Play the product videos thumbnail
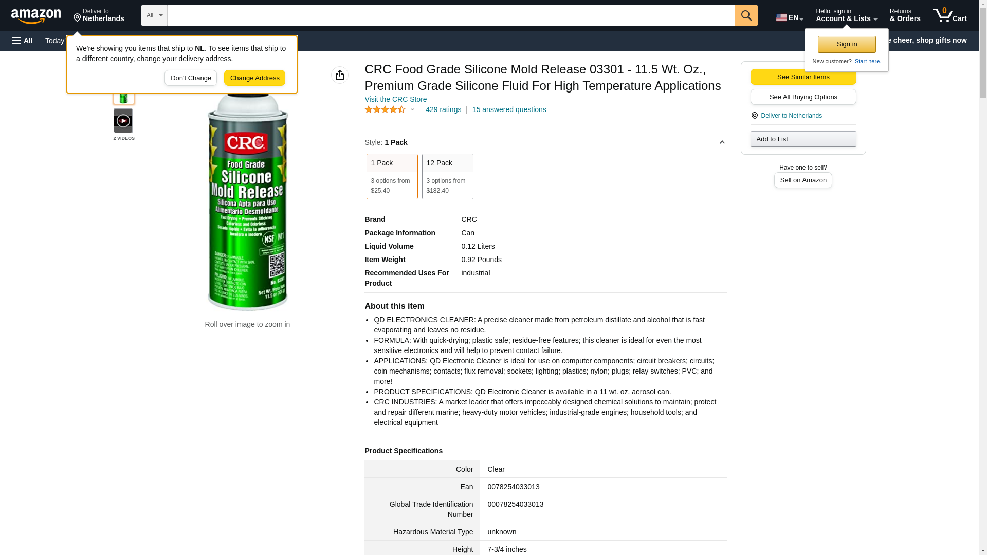 (123, 121)
